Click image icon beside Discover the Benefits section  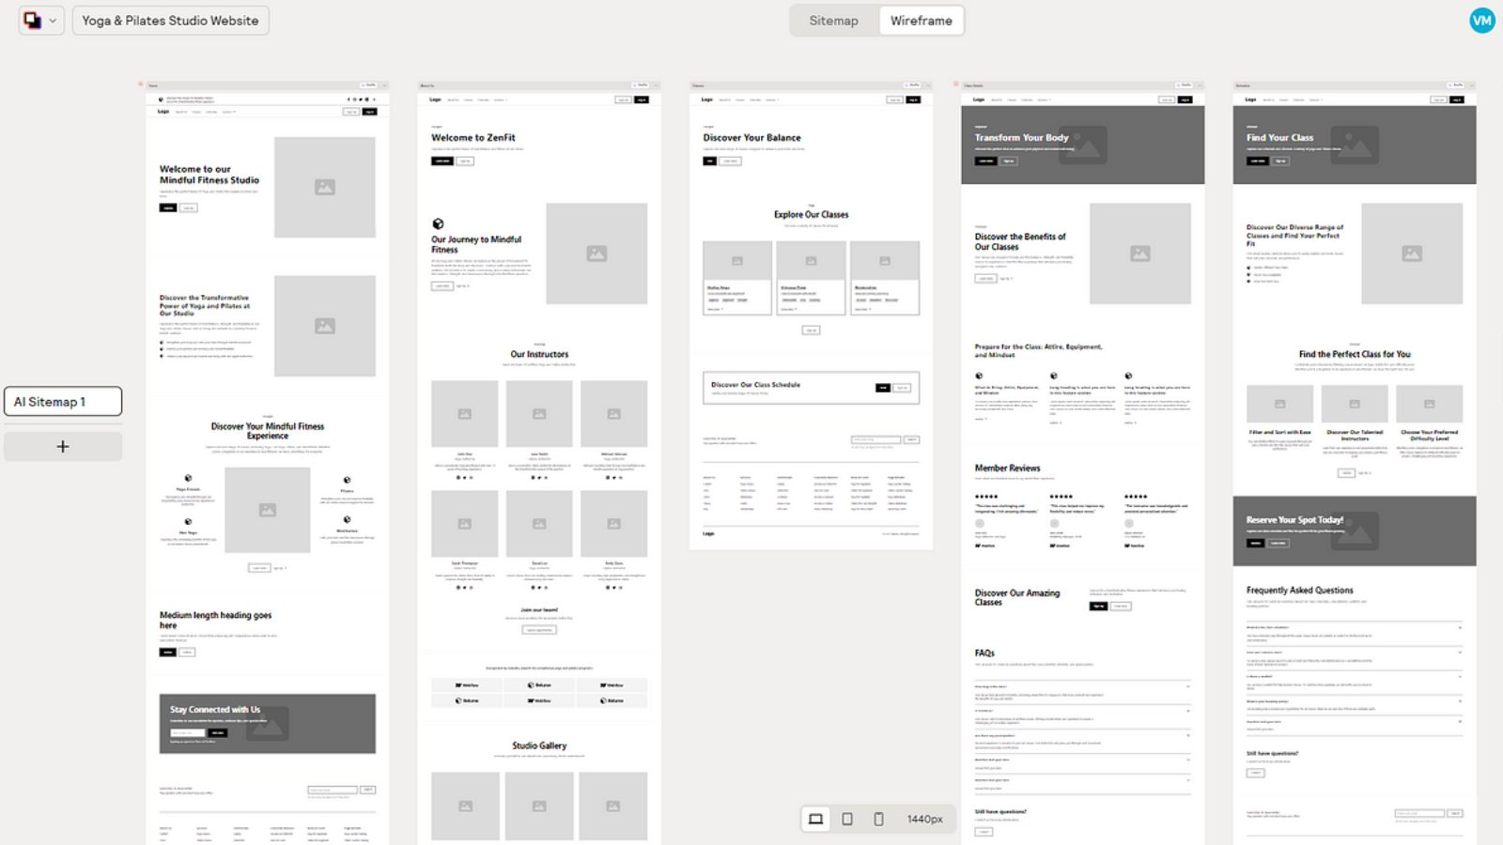point(1139,253)
